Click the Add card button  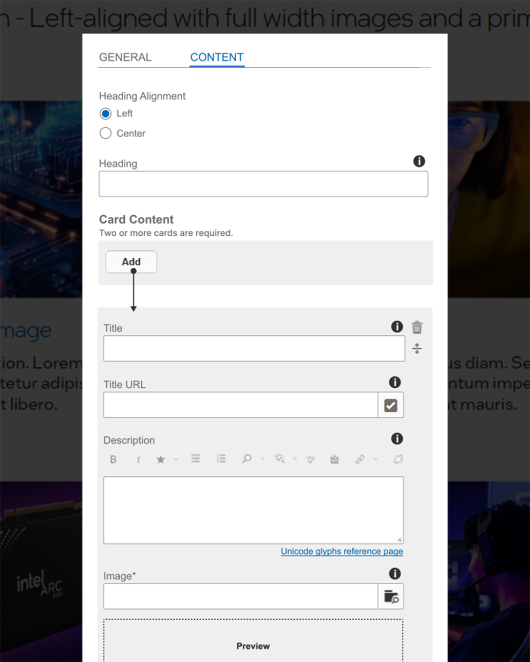click(x=131, y=262)
